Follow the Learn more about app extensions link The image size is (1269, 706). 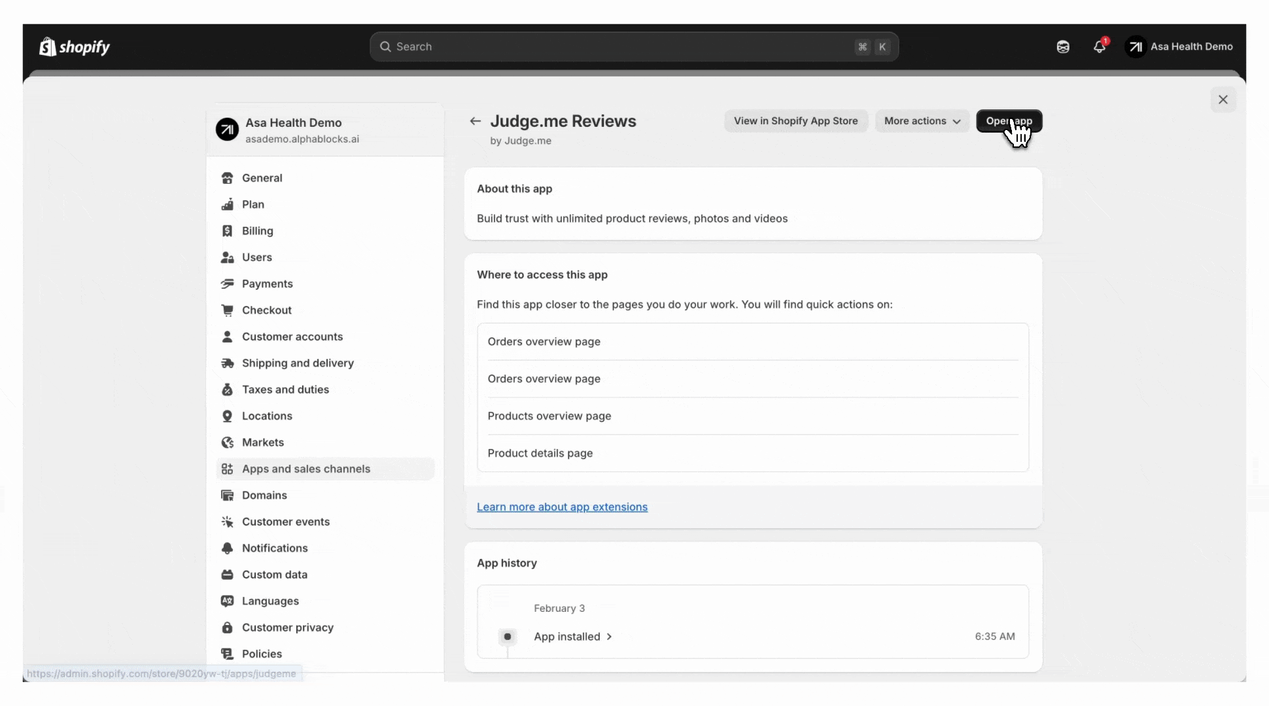click(562, 507)
